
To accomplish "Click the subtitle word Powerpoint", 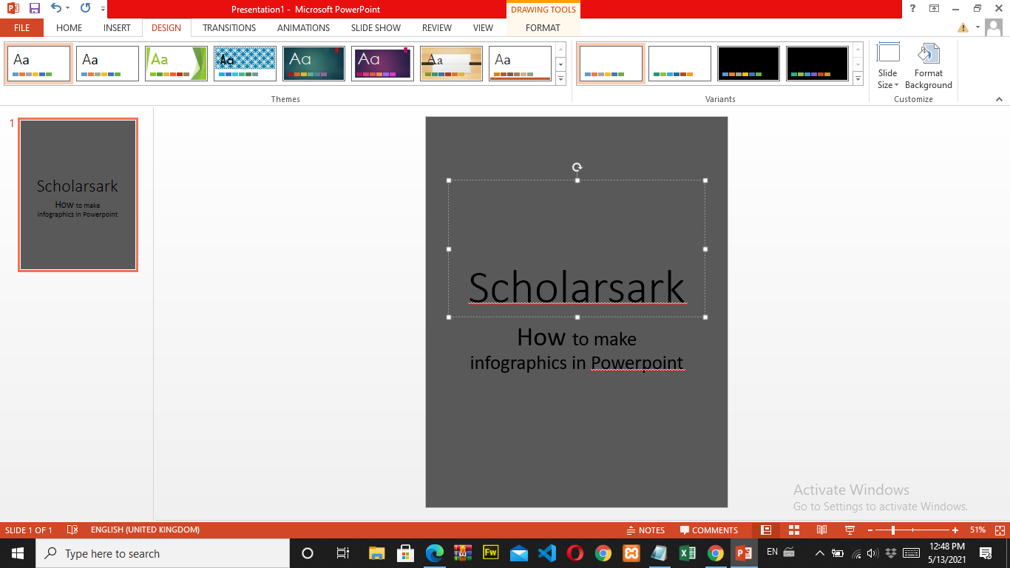I will (x=637, y=362).
